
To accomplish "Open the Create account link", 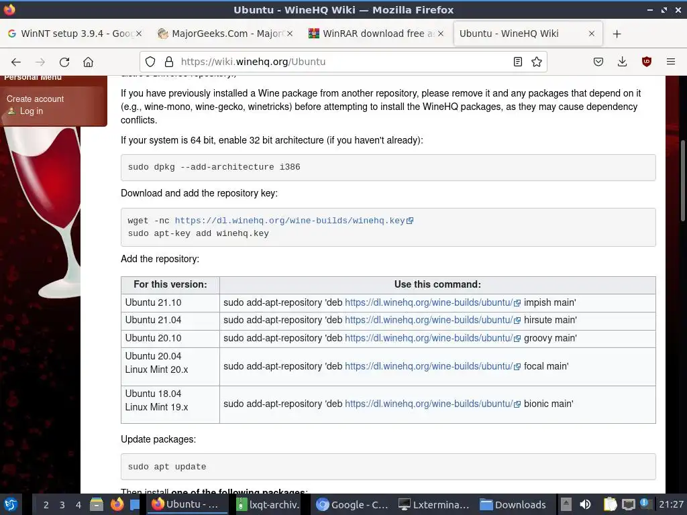I will 35,99.
